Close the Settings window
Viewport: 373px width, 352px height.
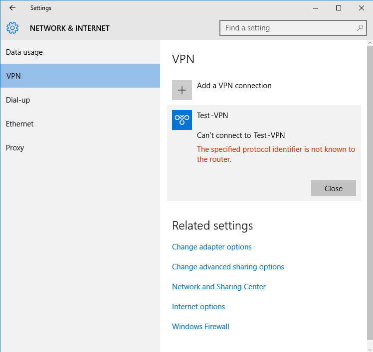(x=362, y=8)
